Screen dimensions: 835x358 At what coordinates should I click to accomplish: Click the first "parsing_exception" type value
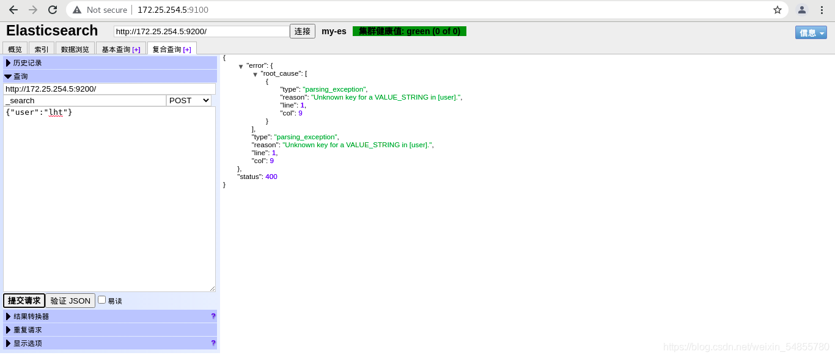click(x=334, y=89)
